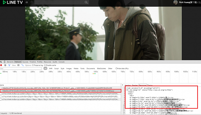Select the zh_TW.ttml request row
Screen dimensions: 201x115
[60, 91]
